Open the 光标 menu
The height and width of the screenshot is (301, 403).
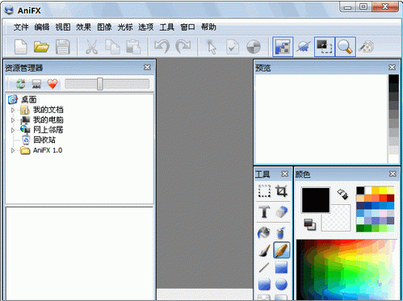click(125, 27)
